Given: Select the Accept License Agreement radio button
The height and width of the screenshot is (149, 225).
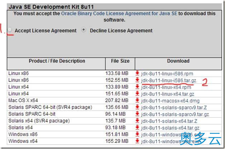Looking at the screenshot, I should (x=10, y=30).
